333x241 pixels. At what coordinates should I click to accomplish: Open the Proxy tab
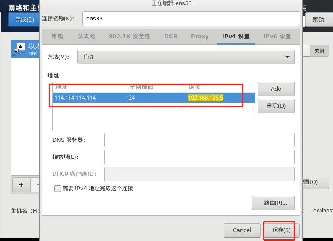click(x=200, y=36)
